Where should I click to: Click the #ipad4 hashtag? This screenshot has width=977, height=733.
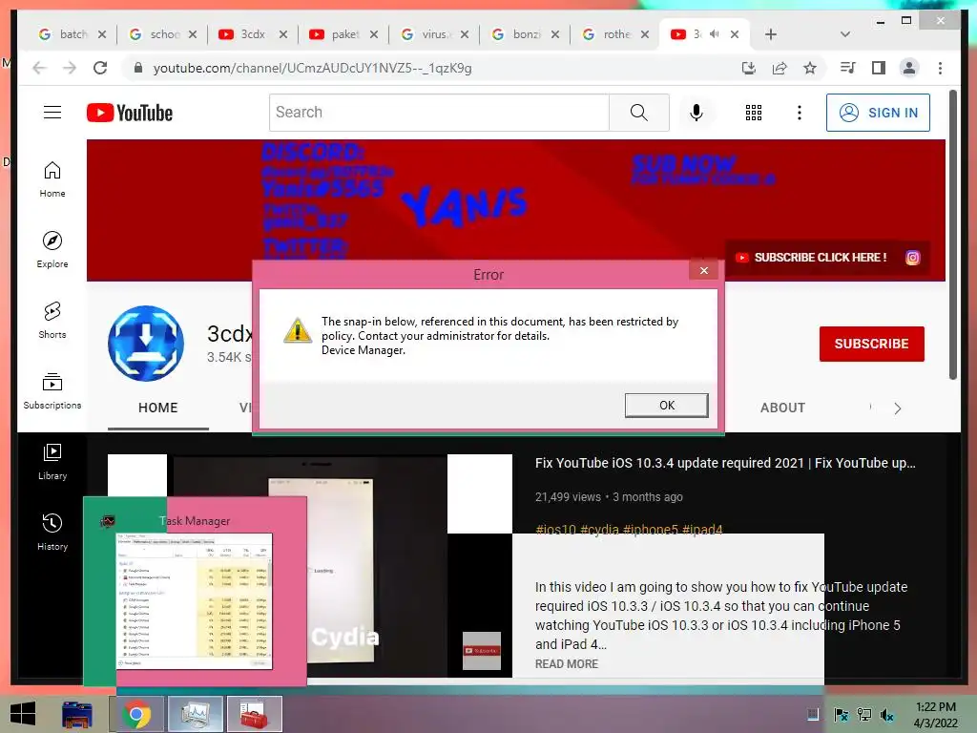pyautogui.click(x=702, y=530)
